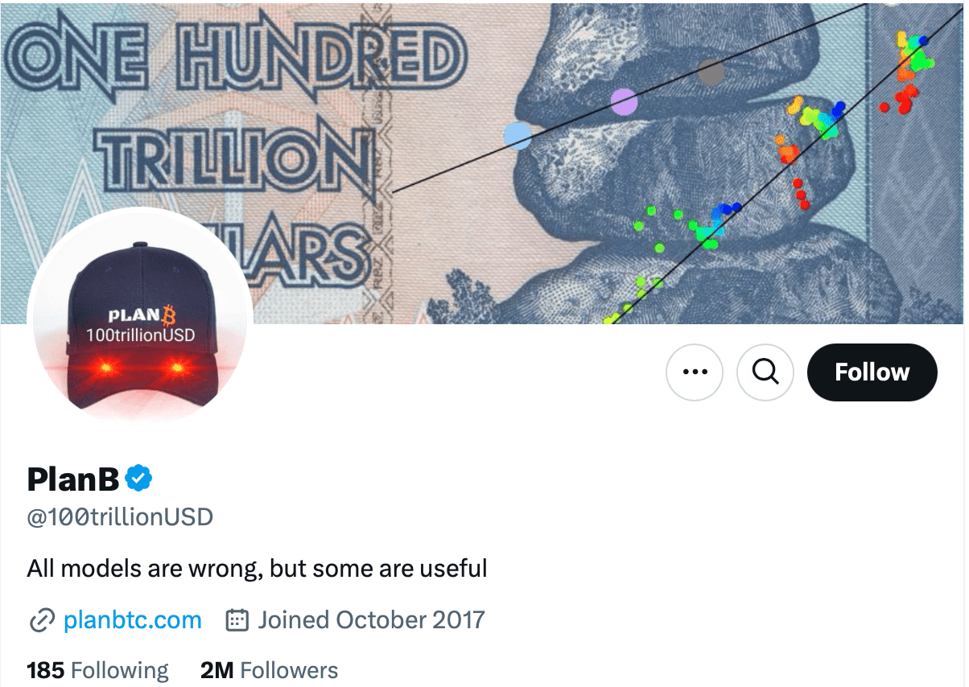
Task: Open the One Hundred Trillion Dollars banner image
Action: [483, 161]
